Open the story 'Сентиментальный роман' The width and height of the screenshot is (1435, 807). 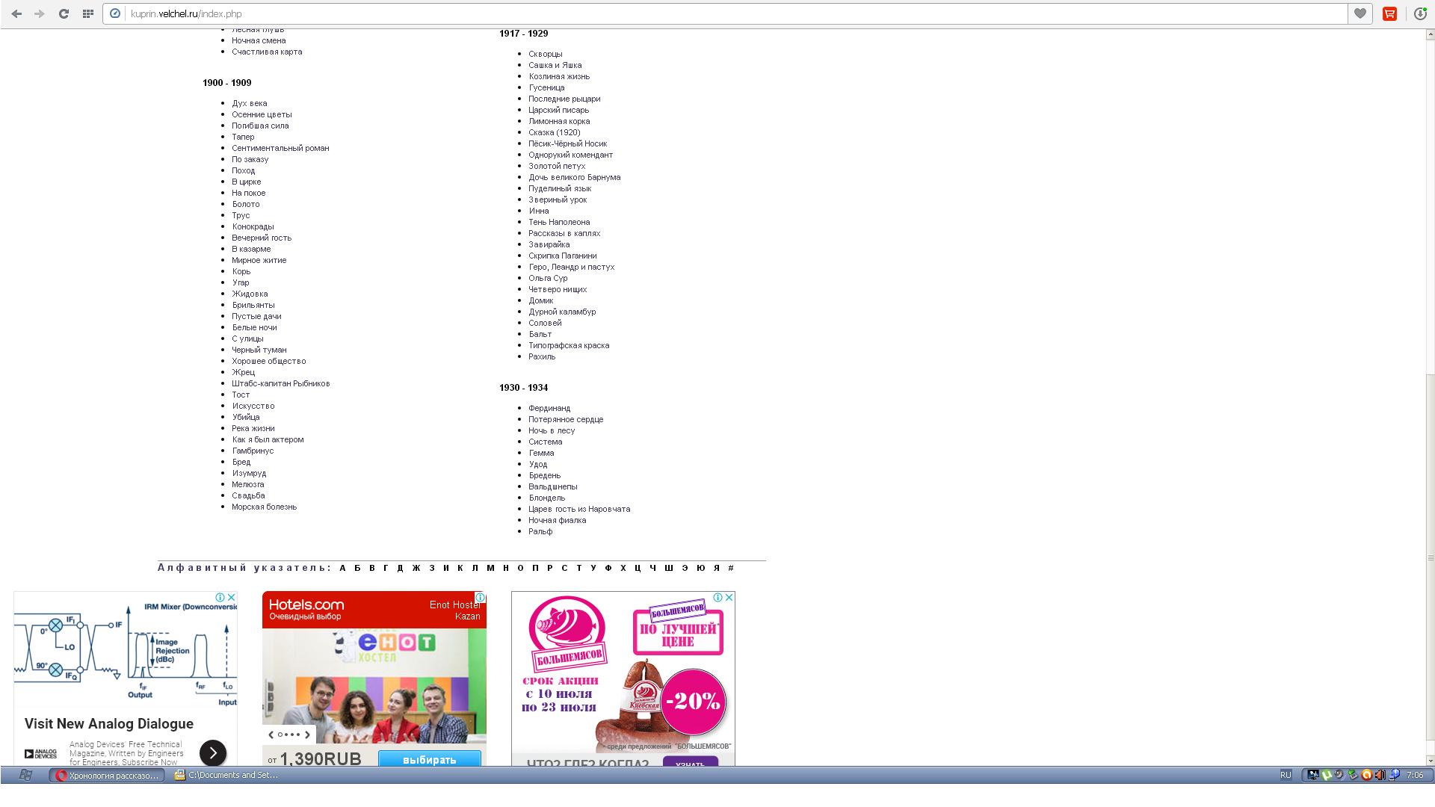280,148
